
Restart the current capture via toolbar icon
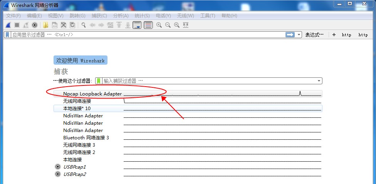coord(26,25)
